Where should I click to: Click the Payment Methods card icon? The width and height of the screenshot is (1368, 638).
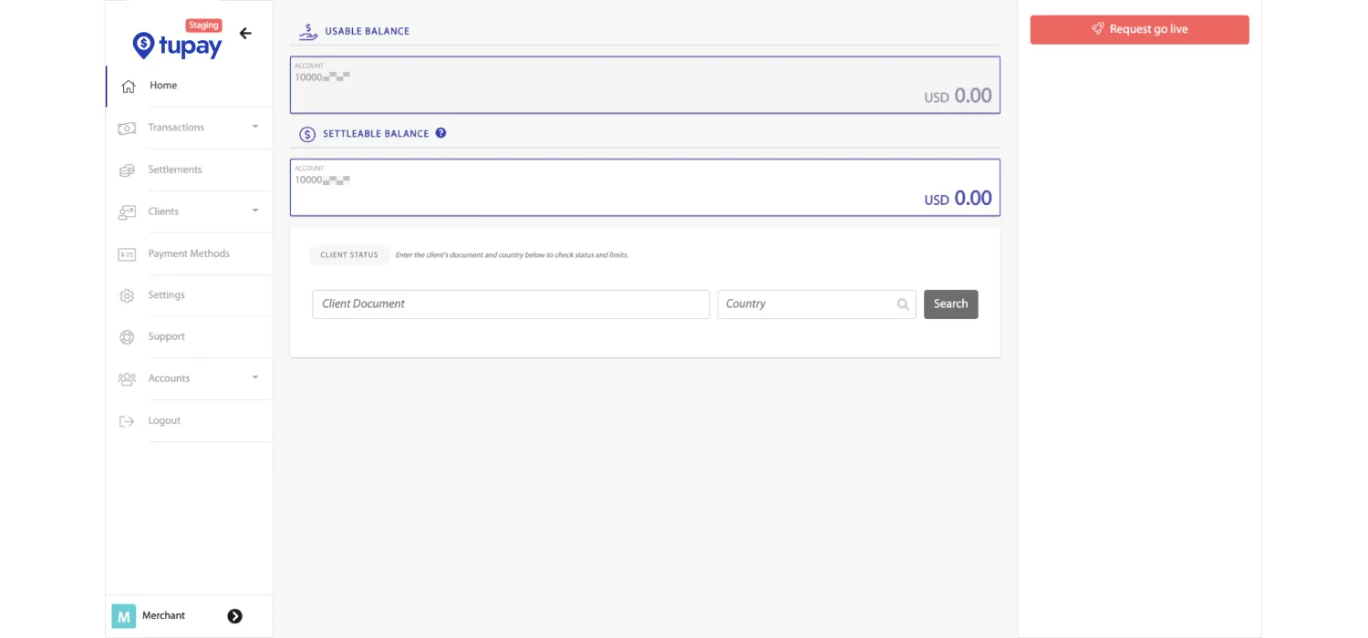(x=127, y=254)
